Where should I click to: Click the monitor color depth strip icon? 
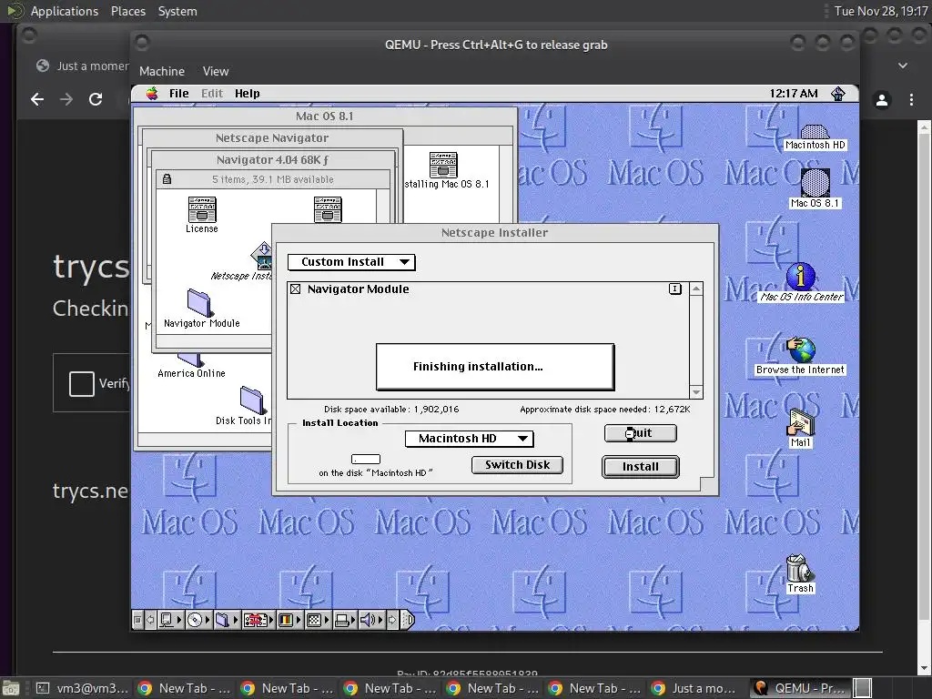[286, 620]
